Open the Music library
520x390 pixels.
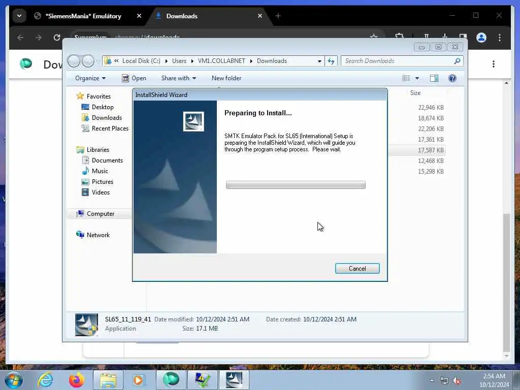click(100, 171)
